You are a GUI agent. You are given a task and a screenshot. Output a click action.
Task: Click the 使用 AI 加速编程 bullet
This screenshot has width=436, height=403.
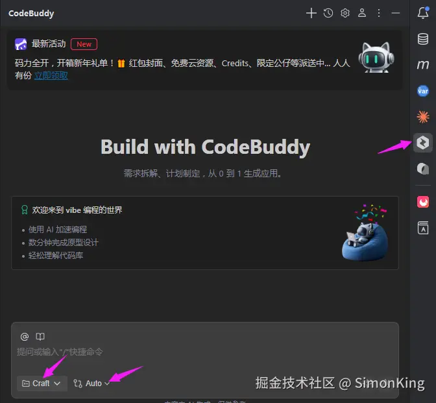pyautogui.click(x=58, y=230)
